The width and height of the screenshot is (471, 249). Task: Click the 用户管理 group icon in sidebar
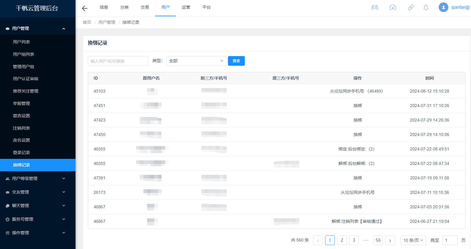(8, 29)
